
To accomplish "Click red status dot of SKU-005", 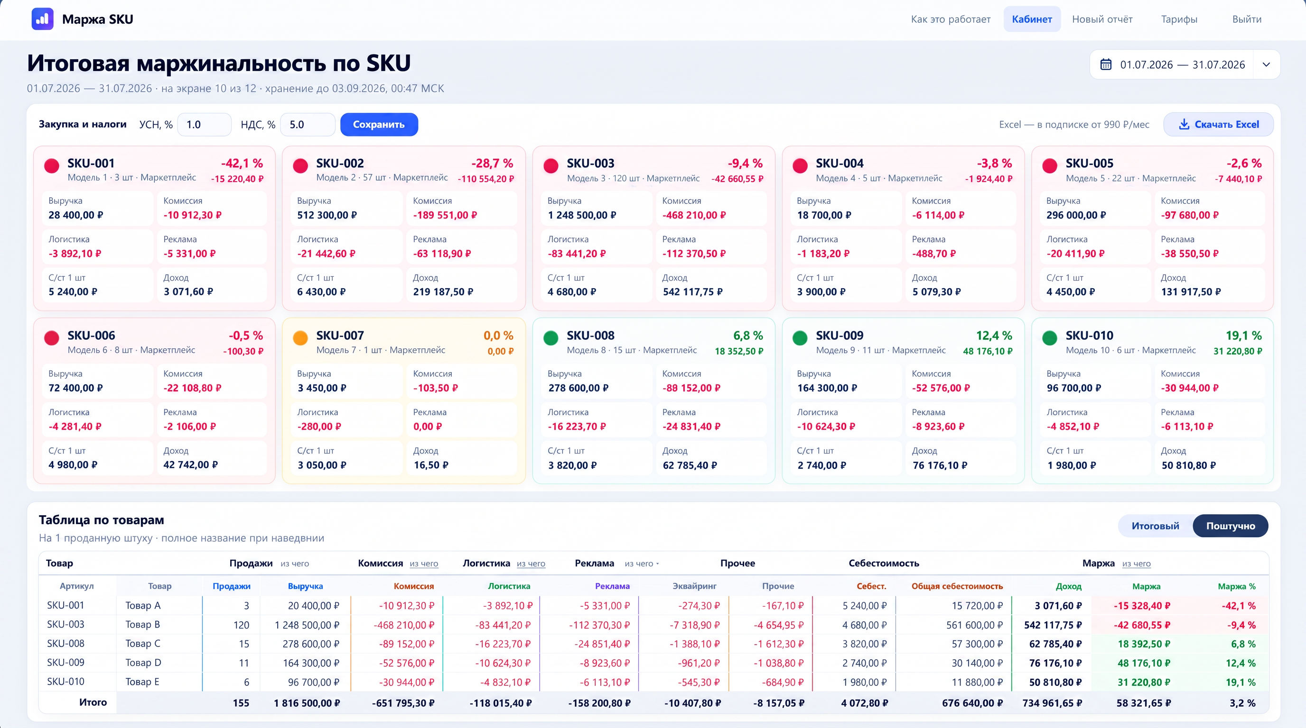I will (1049, 166).
